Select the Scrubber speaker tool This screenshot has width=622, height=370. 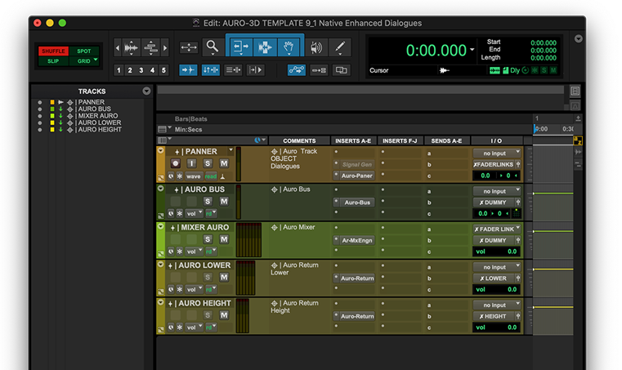point(315,47)
